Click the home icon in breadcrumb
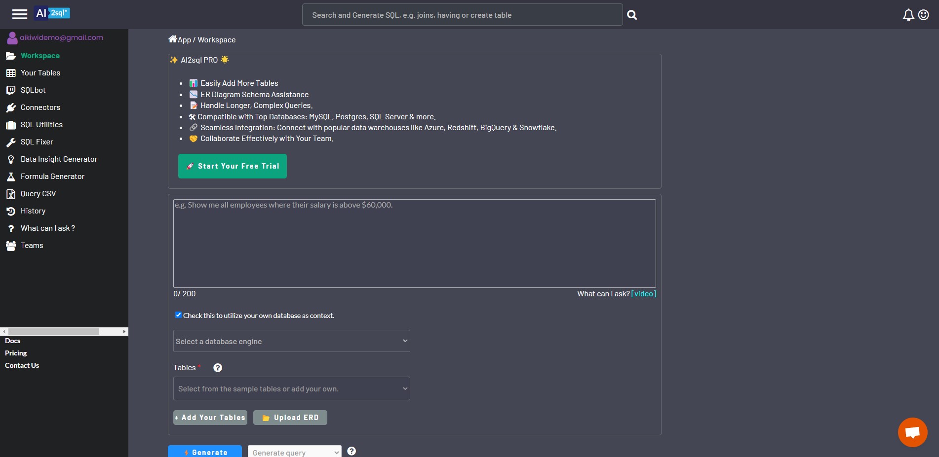This screenshot has height=457, width=939. tap(172, 39)
